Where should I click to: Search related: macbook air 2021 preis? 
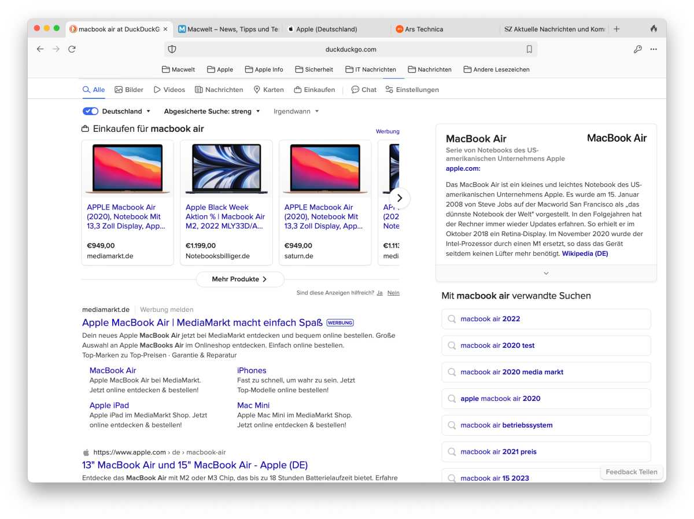546,452
